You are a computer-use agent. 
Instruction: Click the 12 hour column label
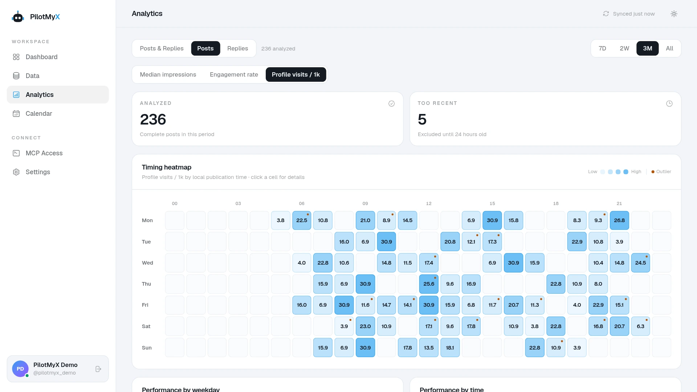(x=429, y=204)
